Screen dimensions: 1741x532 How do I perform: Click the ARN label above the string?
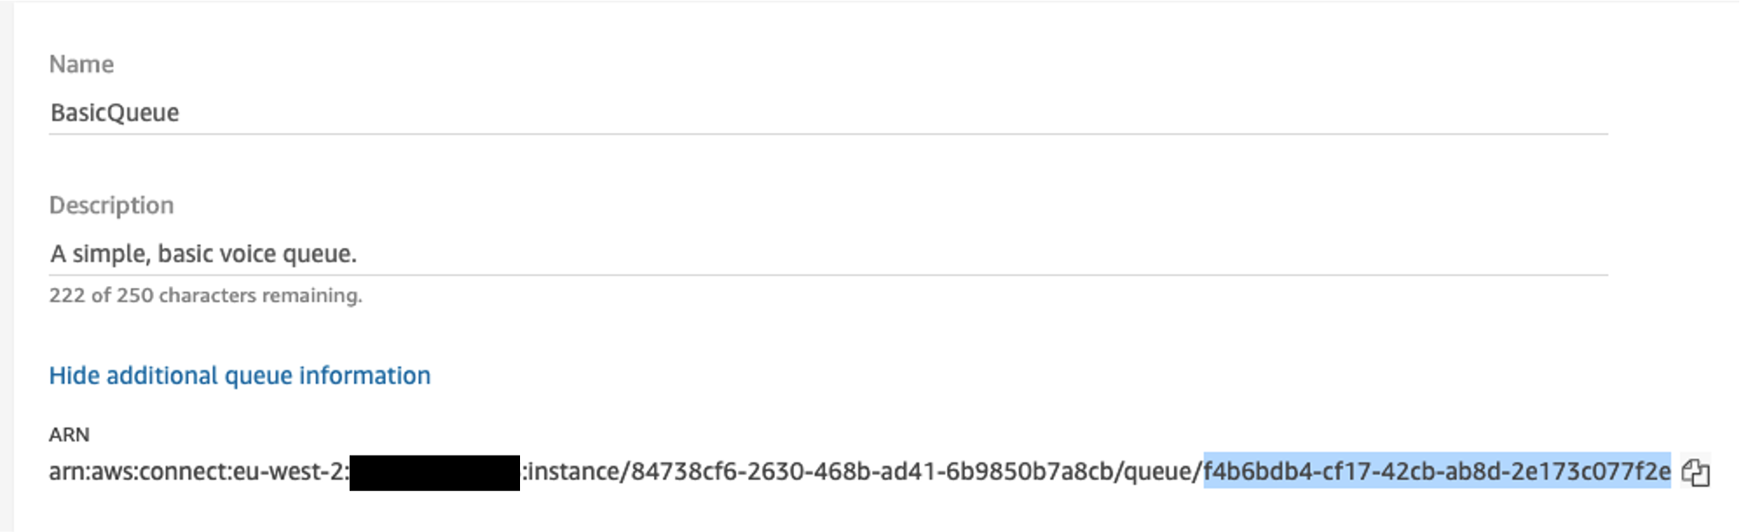pyautogui.click(x=69, y=435)
